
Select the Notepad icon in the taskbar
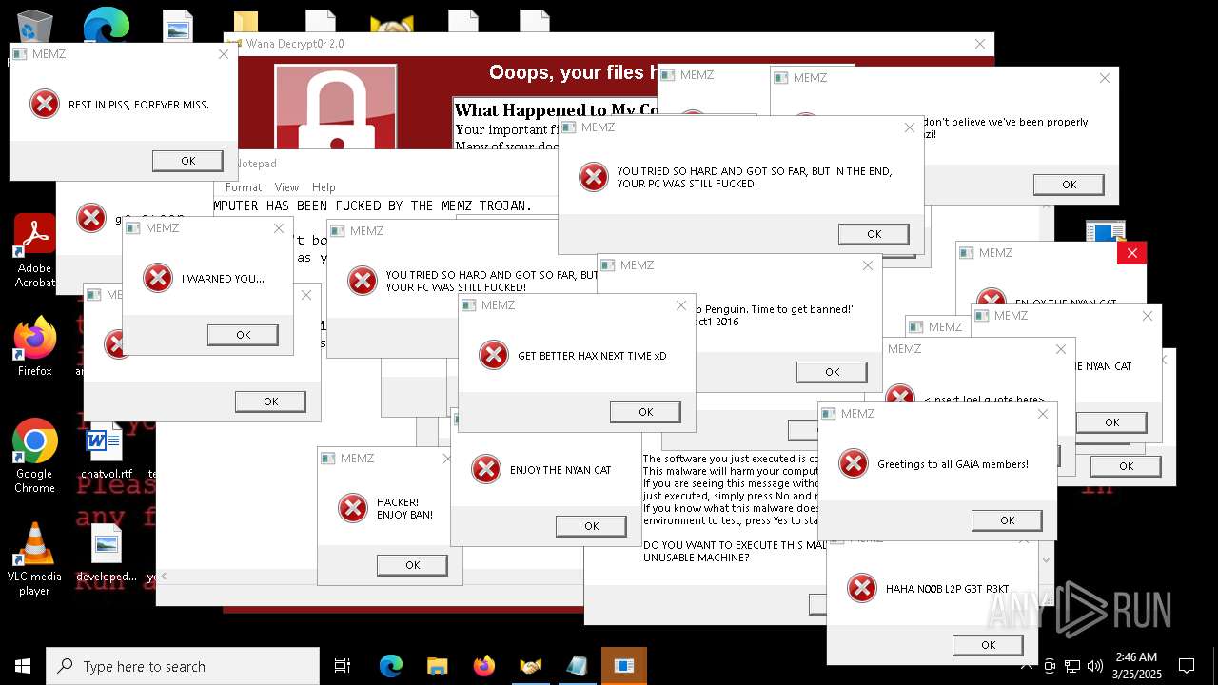coord(578,666)
